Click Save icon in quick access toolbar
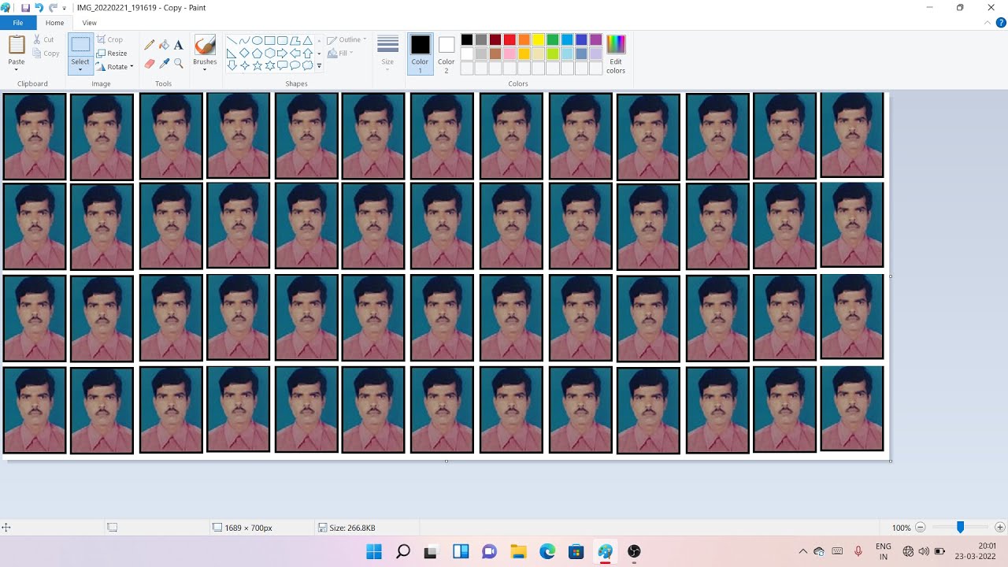The width and height of the screenshot is (1008, 567). coord(25,7)
